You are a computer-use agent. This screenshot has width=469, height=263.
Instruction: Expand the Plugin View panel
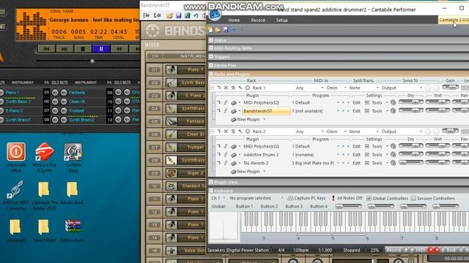click(x=211, y=182)
